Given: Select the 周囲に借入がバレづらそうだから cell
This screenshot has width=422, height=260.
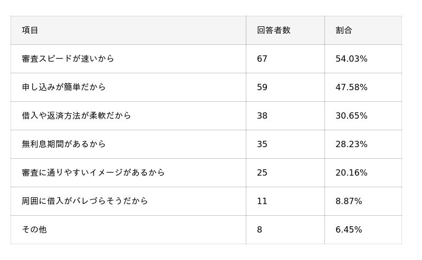Looking at the screenshot, I should click(x=85, y=201).
